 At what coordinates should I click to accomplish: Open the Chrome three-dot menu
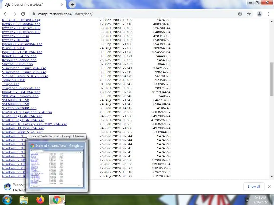268,14
